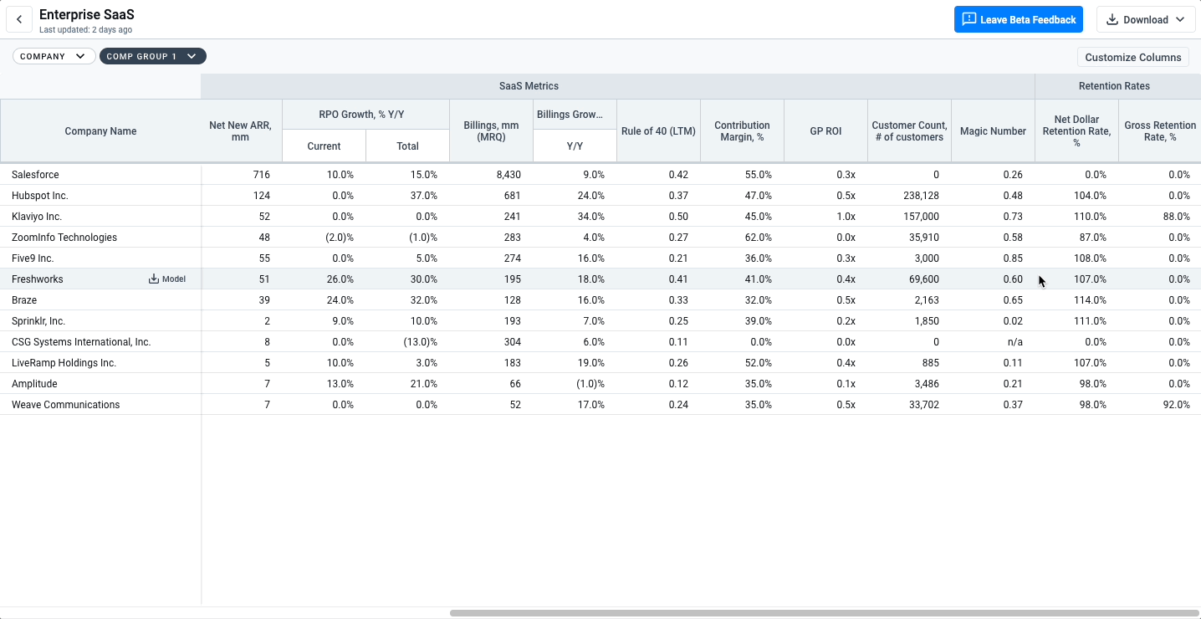Select CSG Systems International, Inc.
Image resolution: width=1201 pixels, height=619 pixels.
click(81, 342)
